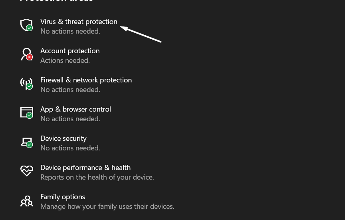This screenshot has height=220, width=345.
Task: Click the Device security laptop icon
Action: tap(26, 142)
